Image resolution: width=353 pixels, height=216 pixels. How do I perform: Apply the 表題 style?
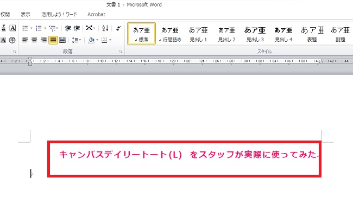point(312,33)
